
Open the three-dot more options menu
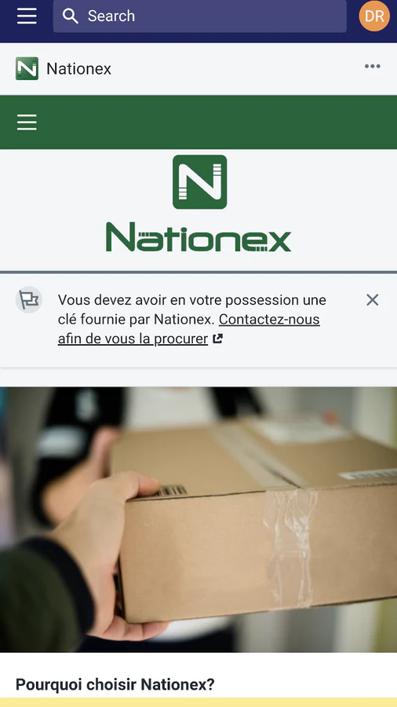pyautogui.click(x=372, y=66)
